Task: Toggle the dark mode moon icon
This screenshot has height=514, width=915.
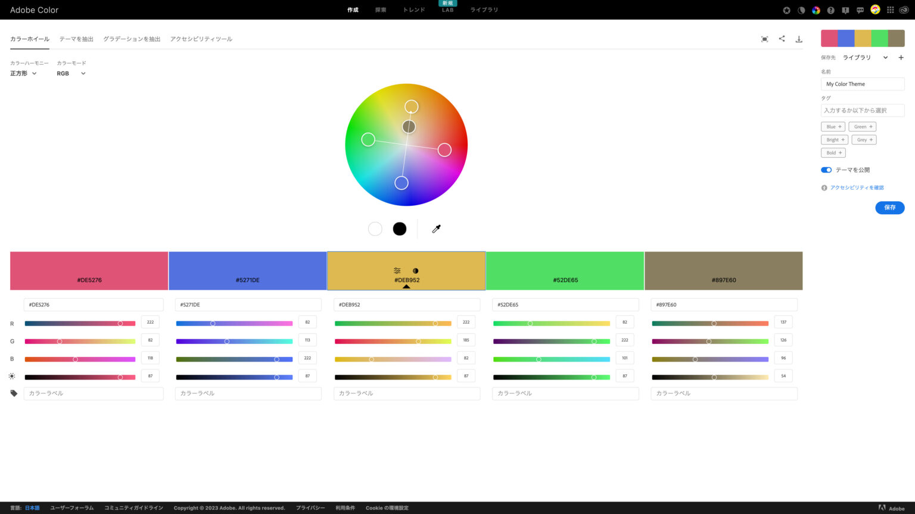Action: coord(801,10)
